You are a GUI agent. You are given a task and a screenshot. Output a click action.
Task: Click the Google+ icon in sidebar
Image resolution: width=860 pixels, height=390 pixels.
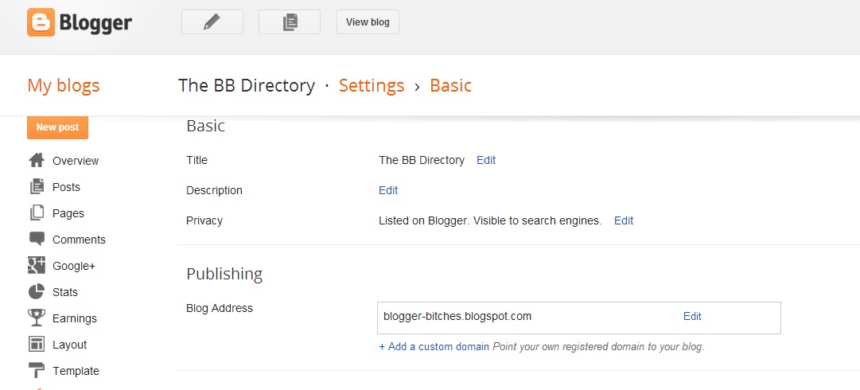(x=37, y=266)
